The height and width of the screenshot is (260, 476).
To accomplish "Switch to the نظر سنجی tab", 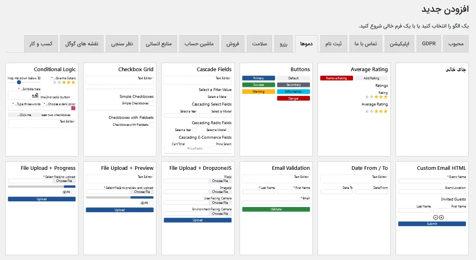I will [122, 44].
